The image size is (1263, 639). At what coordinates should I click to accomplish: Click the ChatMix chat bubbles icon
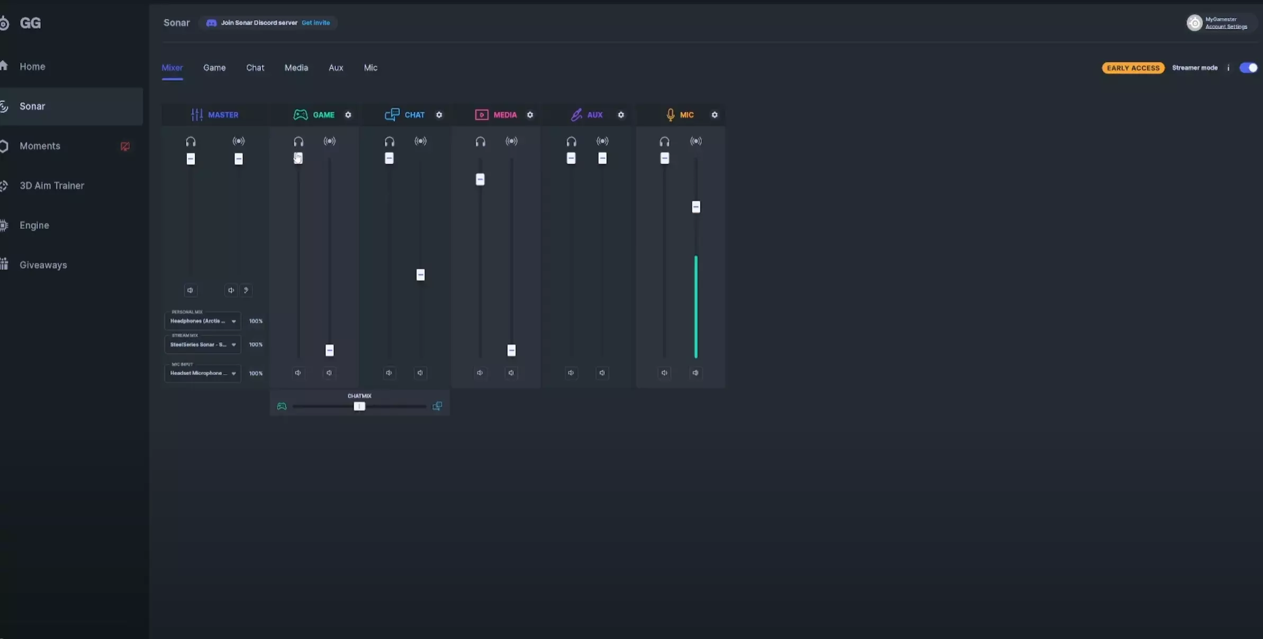point(437,406)
